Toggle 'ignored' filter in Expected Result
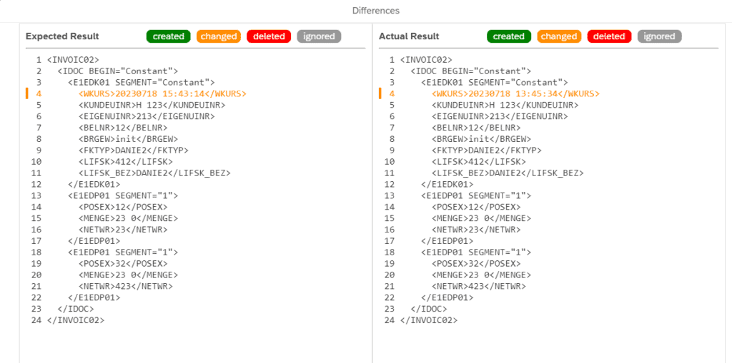 point(319,36)
